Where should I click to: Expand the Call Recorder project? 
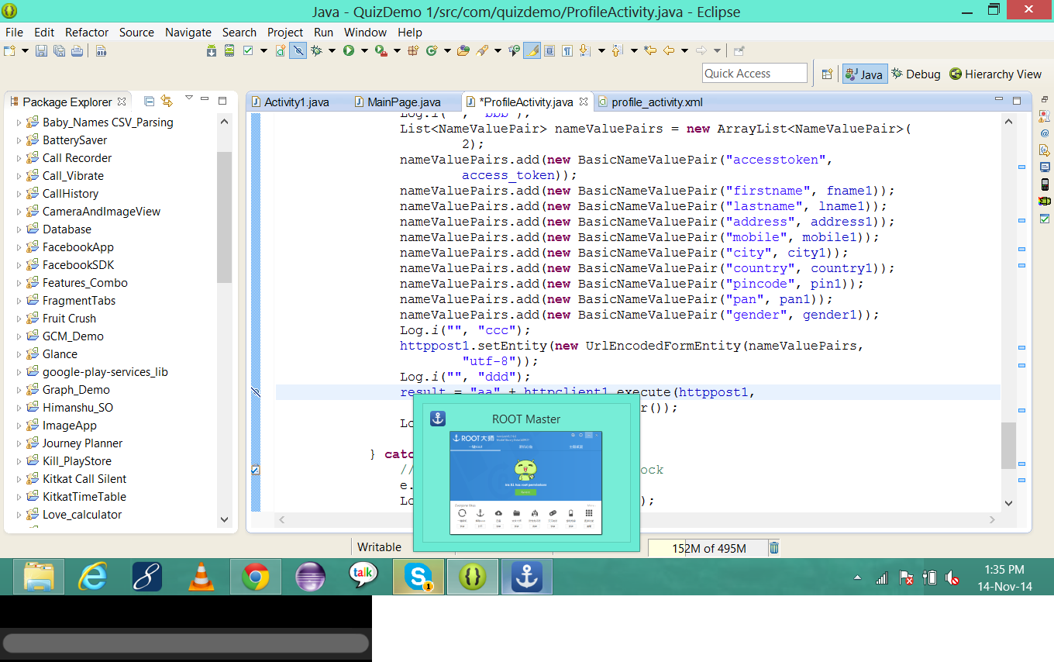(x=19, y=158)
